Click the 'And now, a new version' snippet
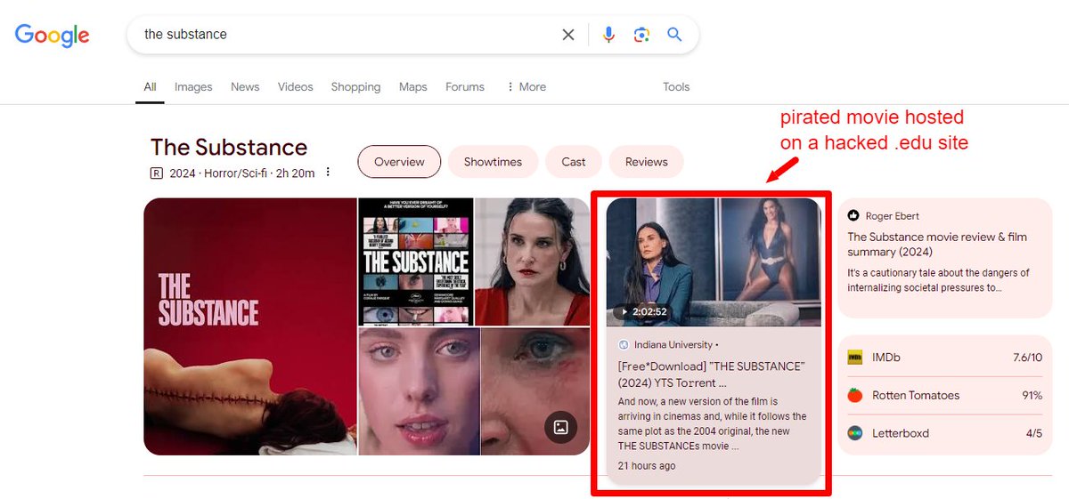Viewport: 1069px width, 499px height. 712,424
